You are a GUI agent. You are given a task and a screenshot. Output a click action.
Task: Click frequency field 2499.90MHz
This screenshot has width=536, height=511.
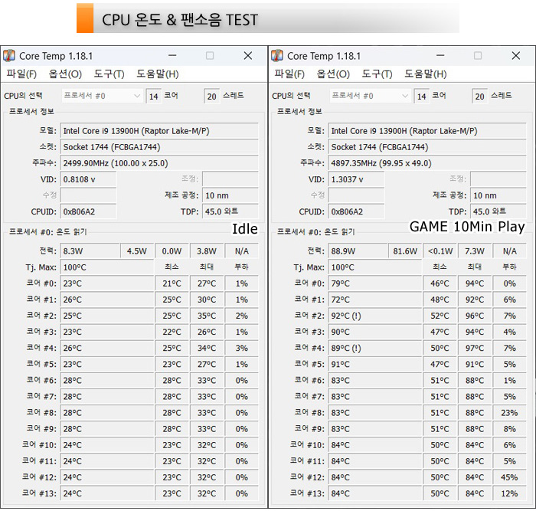coord(159,163)
